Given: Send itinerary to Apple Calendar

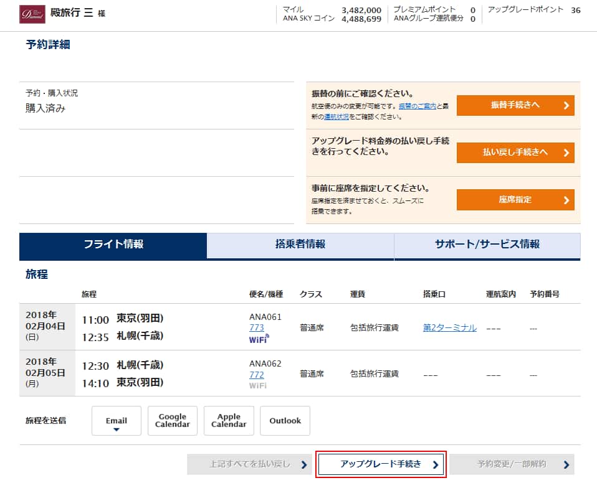Looking at the screenshot, I should click(x=229, y=421).
